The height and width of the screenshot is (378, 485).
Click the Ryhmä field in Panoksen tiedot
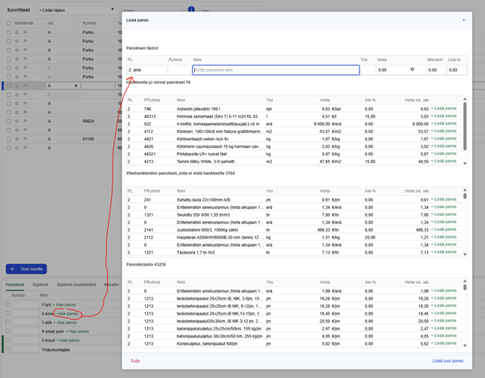(179, 70)
